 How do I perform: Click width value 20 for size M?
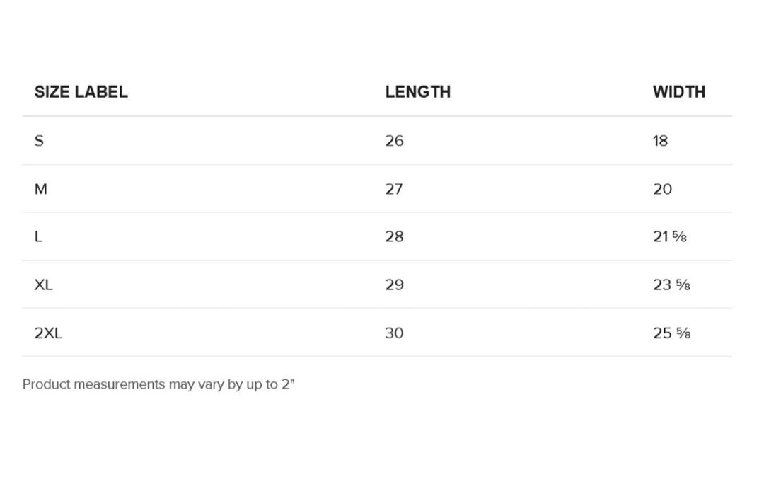[662, 189]
